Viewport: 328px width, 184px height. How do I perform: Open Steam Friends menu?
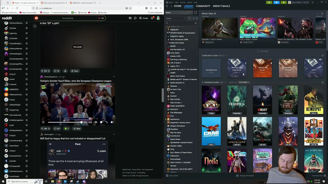tap(183, 2)
